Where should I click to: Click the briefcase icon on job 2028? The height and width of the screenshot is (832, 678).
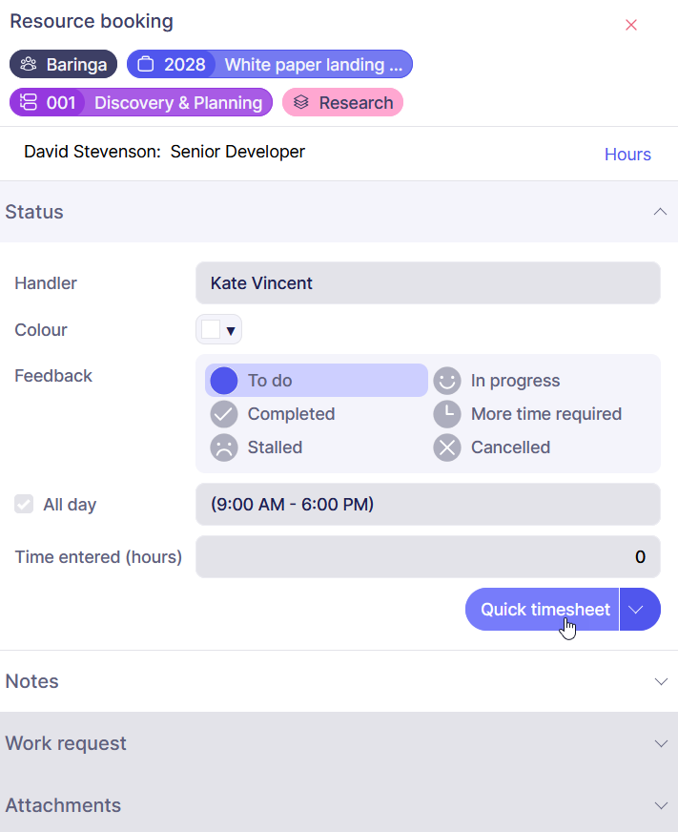pos(146,65)
